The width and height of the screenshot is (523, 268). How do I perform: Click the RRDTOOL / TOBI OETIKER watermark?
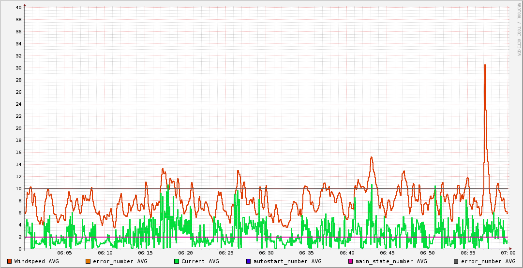tap(519, 29)
